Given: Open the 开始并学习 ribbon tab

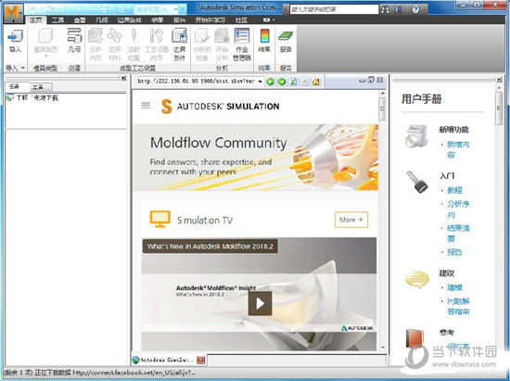Looking at the screenshot, I should point(210,20).
